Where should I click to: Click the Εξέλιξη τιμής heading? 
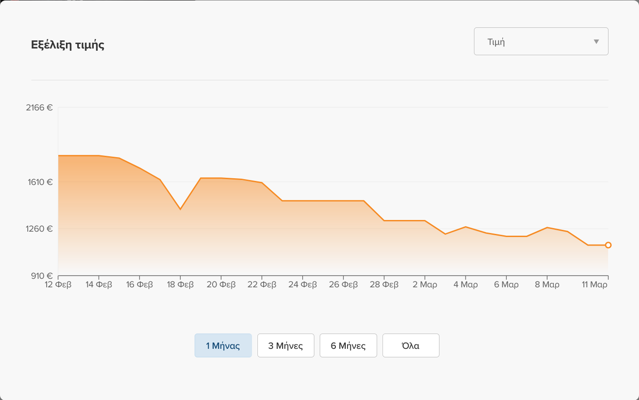pos(68,45)
